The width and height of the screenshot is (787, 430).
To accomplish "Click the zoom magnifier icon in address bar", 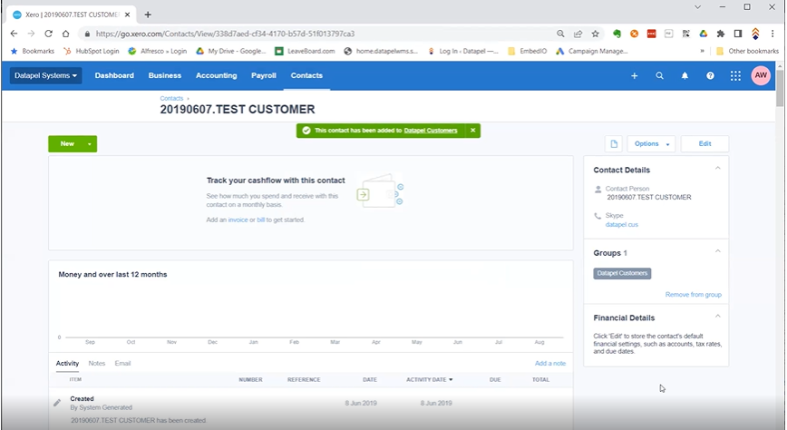I will [x=560, y=34].
